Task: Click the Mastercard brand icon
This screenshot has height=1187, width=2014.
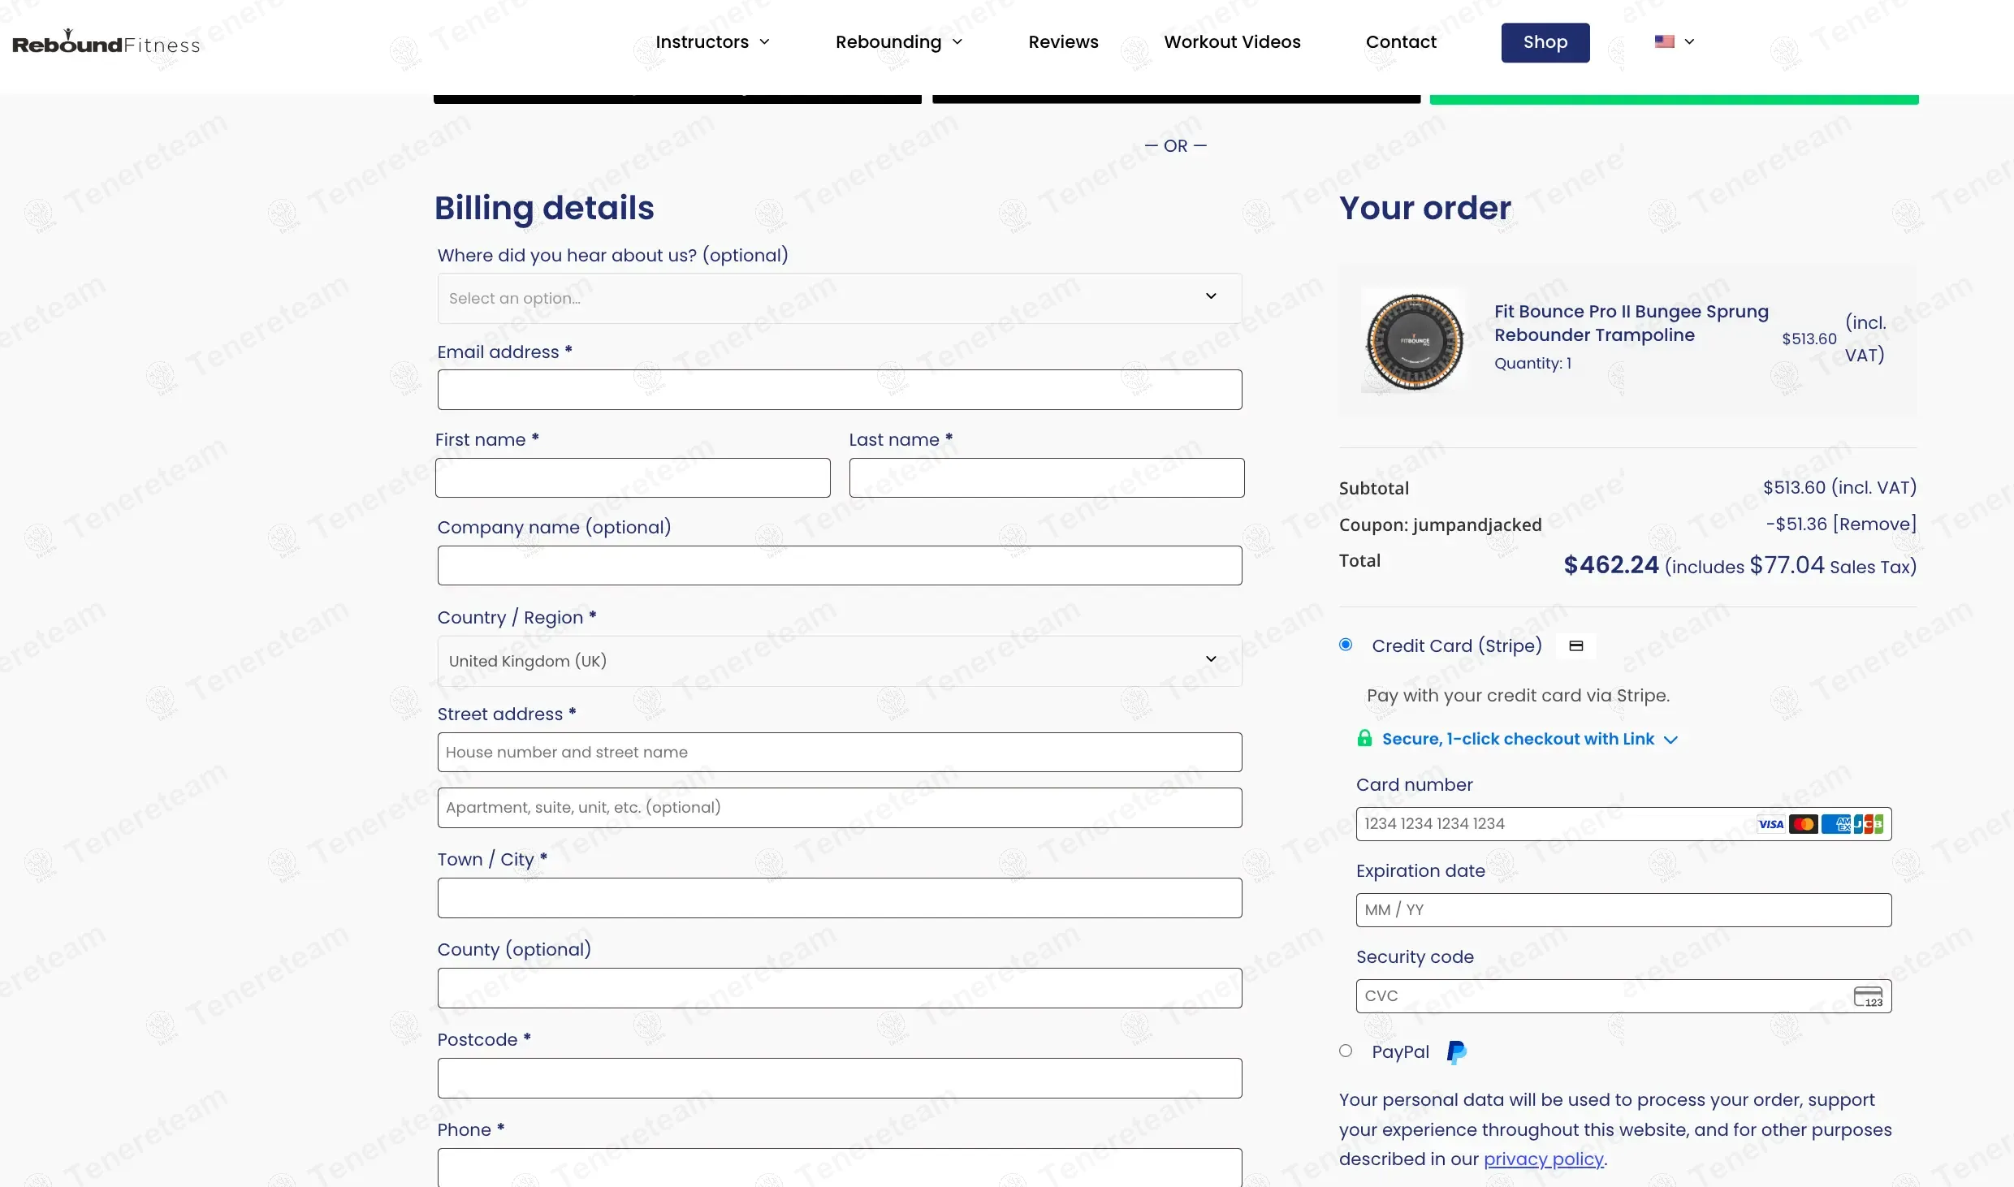Action: 1803,824
